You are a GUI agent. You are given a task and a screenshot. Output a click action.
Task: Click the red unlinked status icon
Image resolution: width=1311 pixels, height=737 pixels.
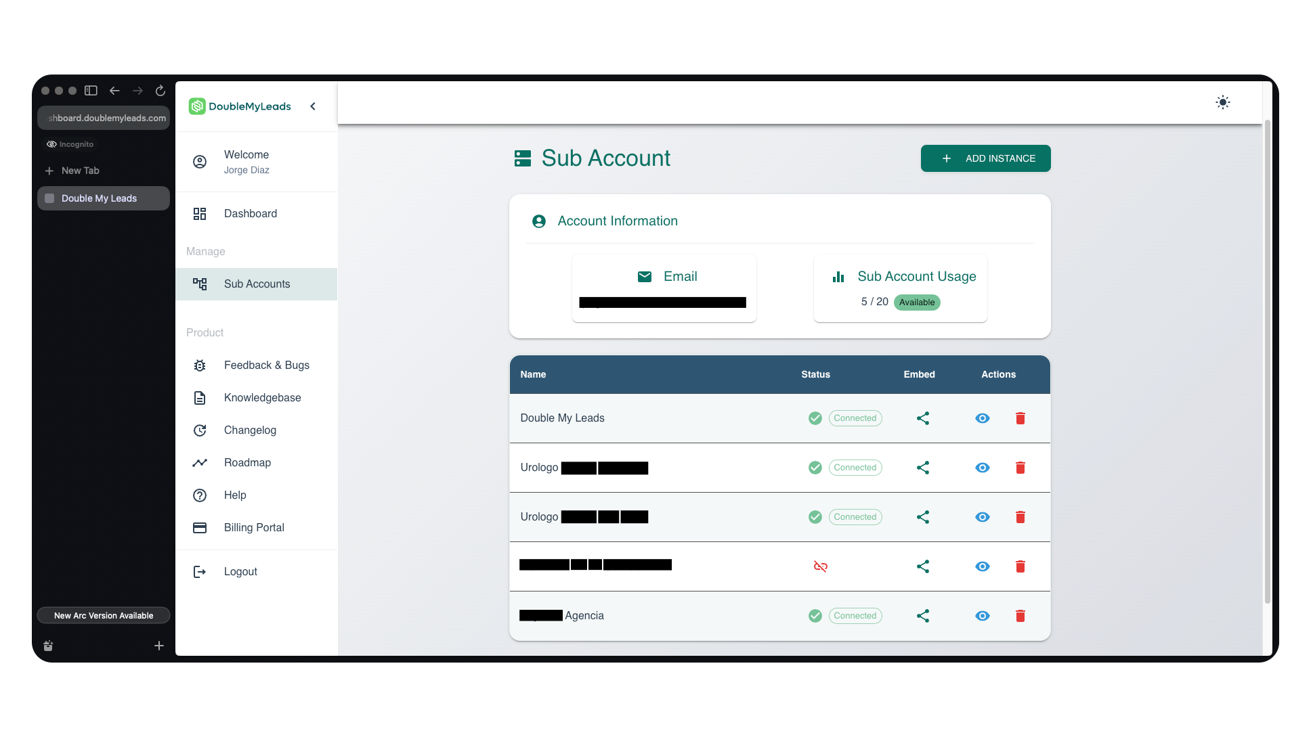tap(820, 566)
